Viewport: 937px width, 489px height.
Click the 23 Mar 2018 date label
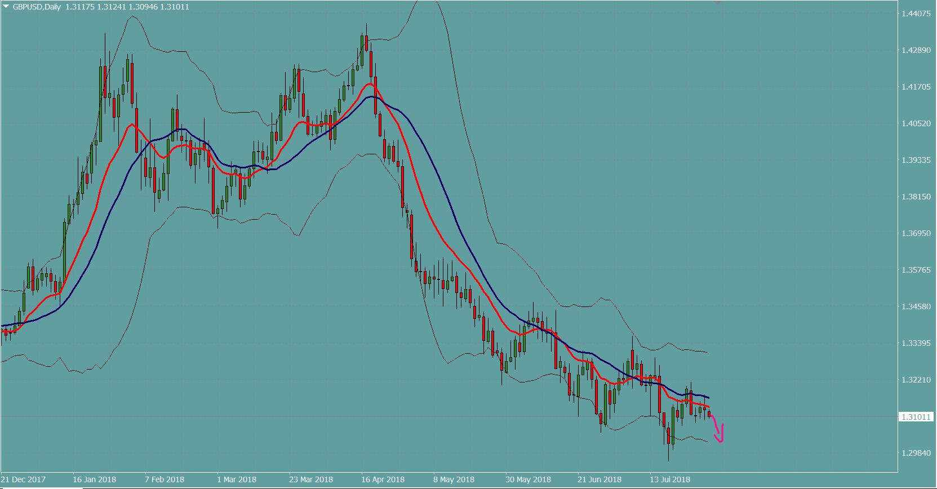coord(311,479)
